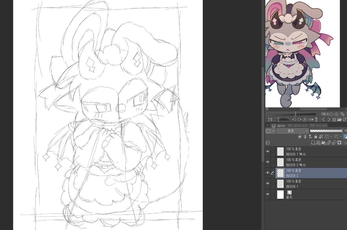Open the layer panel hamburger menu
The width and height of the screenshot is (347, 230).
click(x=267, y=126)
